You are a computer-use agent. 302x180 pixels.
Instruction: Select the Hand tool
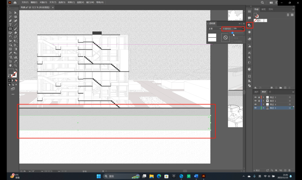[x=10, y=65]
